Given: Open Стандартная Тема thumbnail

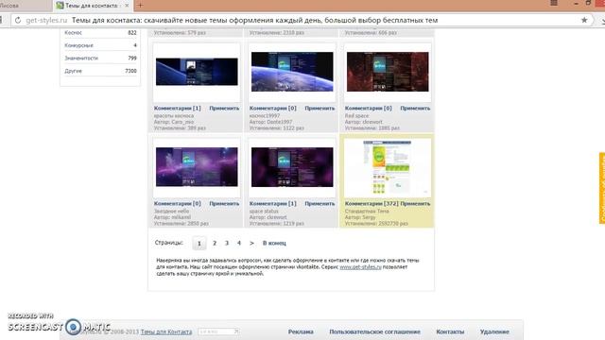Looking at the screenshot, I should coord(388,167).
